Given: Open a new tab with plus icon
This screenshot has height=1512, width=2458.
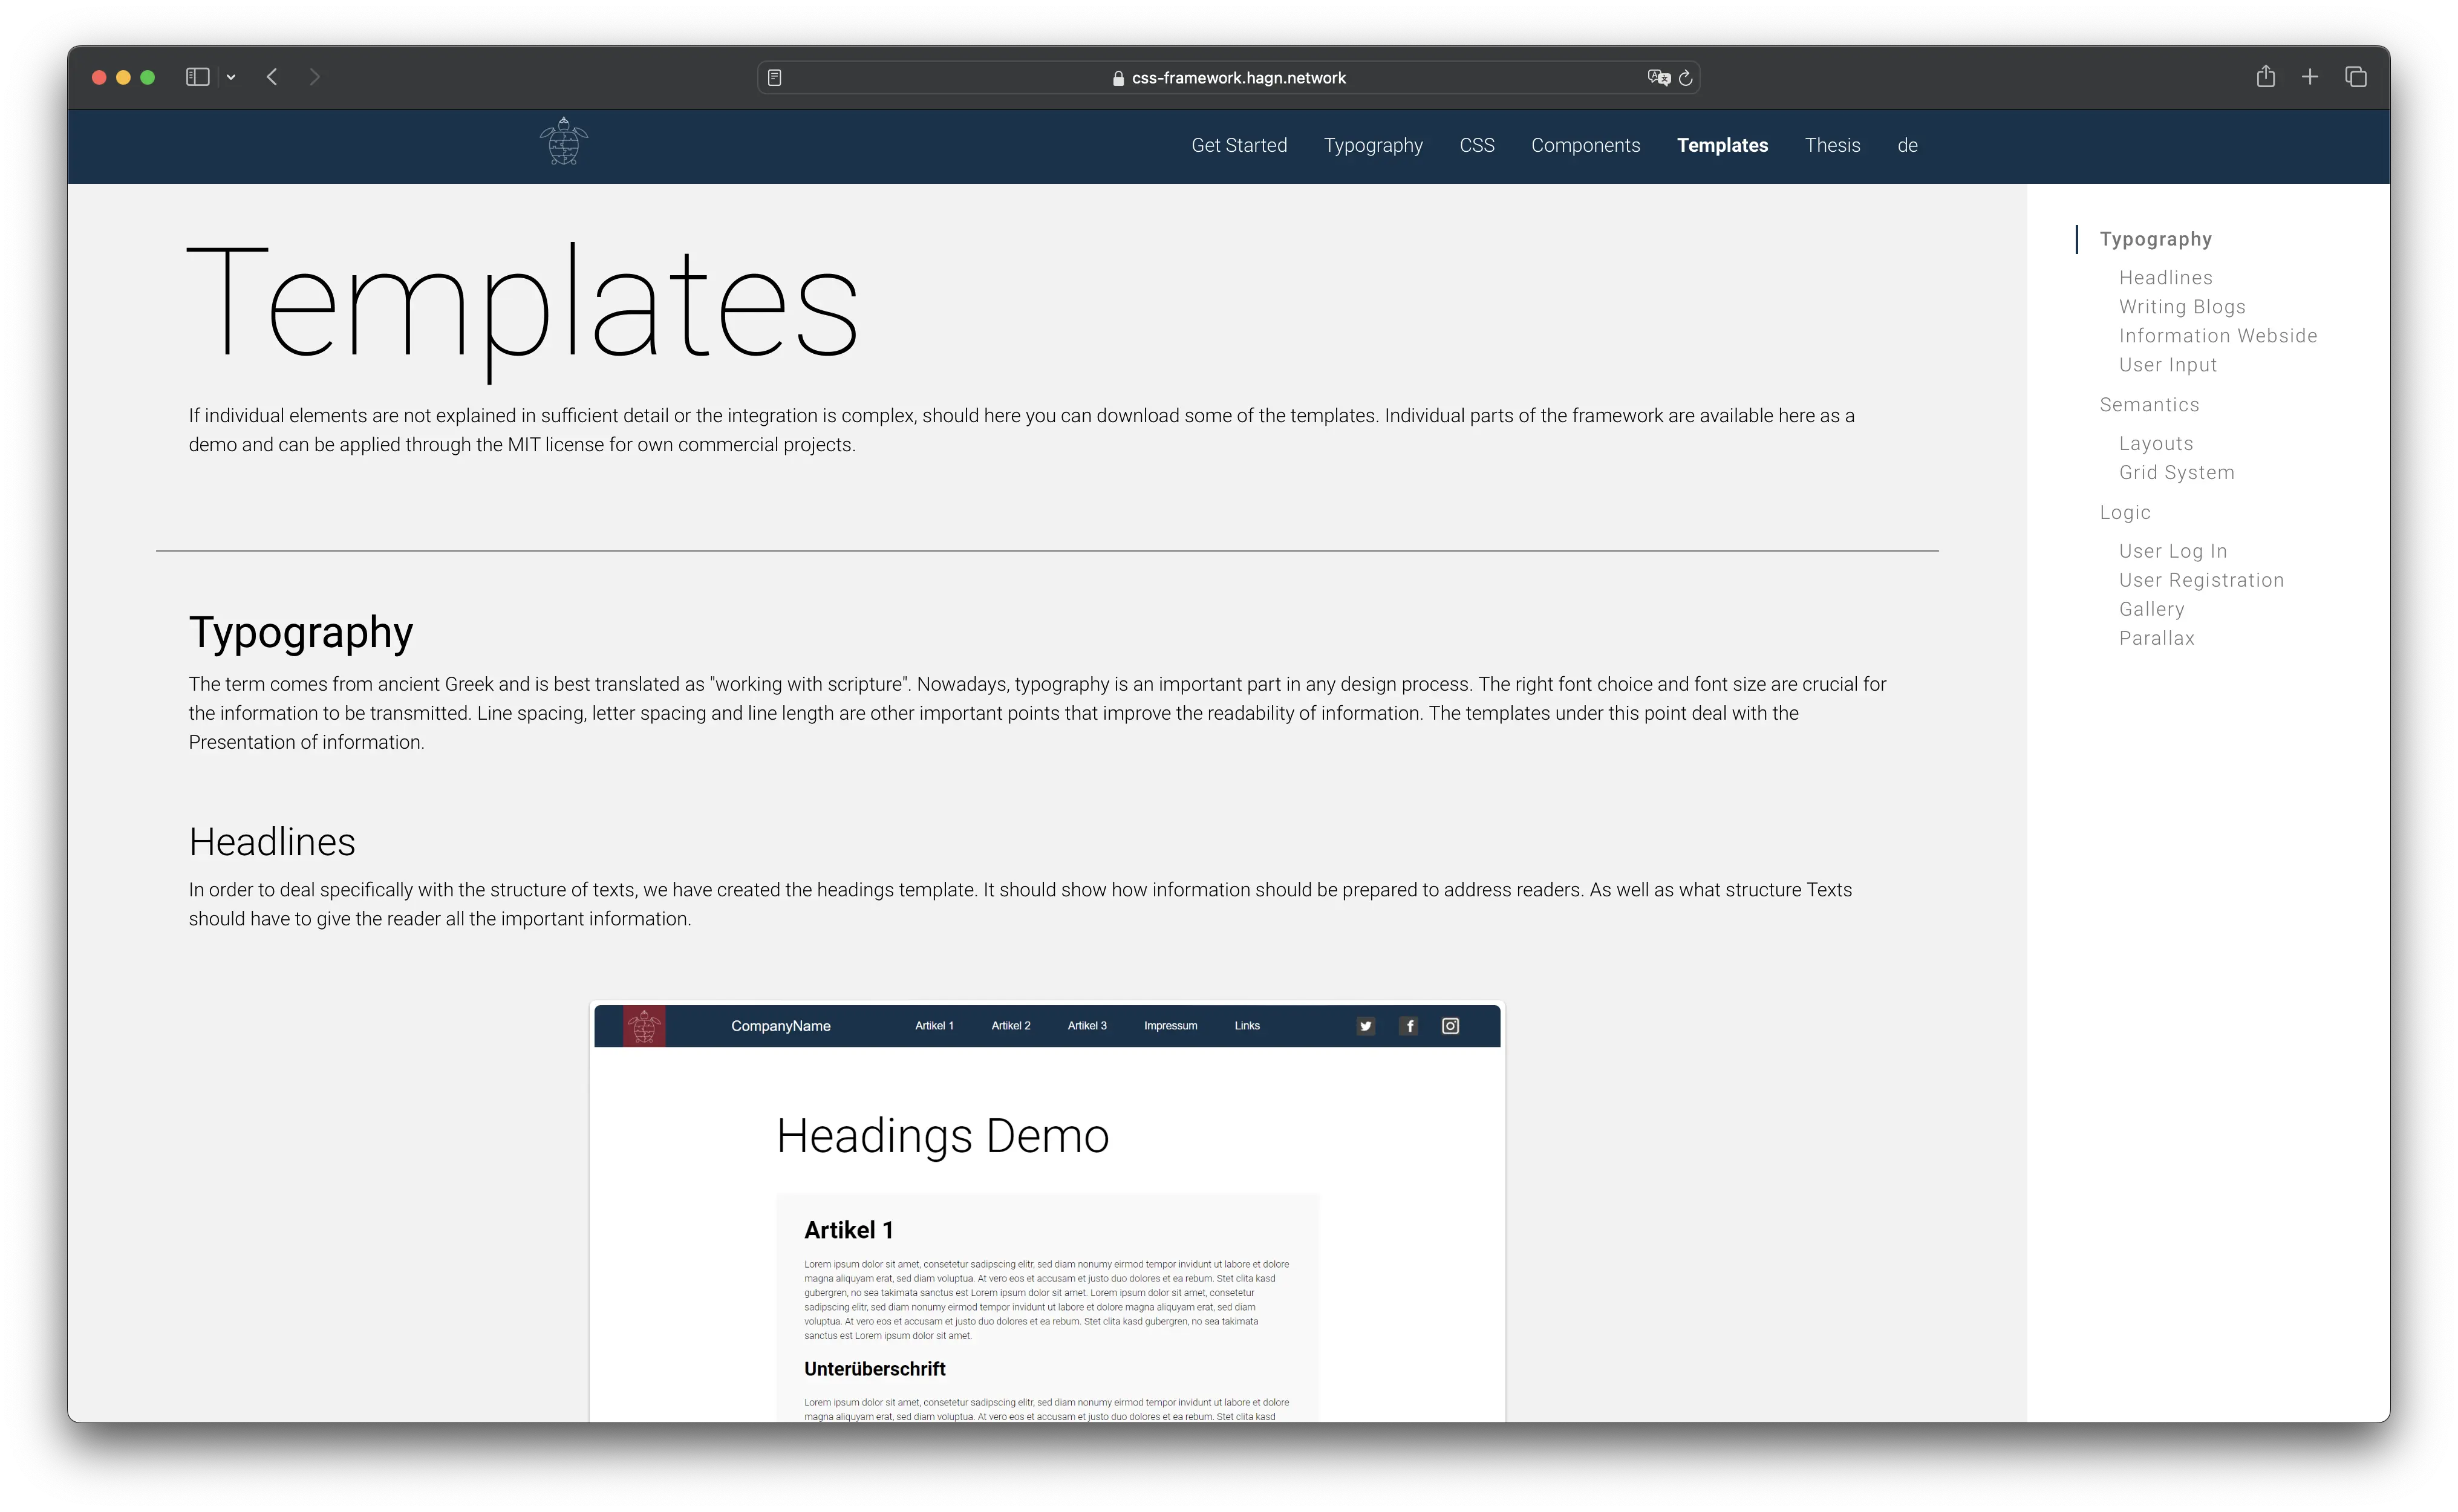Looking at the screenshot, I should (2310, 77).
